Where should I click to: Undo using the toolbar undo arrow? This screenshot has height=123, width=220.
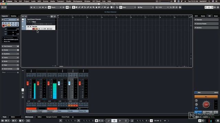[2, 7]
